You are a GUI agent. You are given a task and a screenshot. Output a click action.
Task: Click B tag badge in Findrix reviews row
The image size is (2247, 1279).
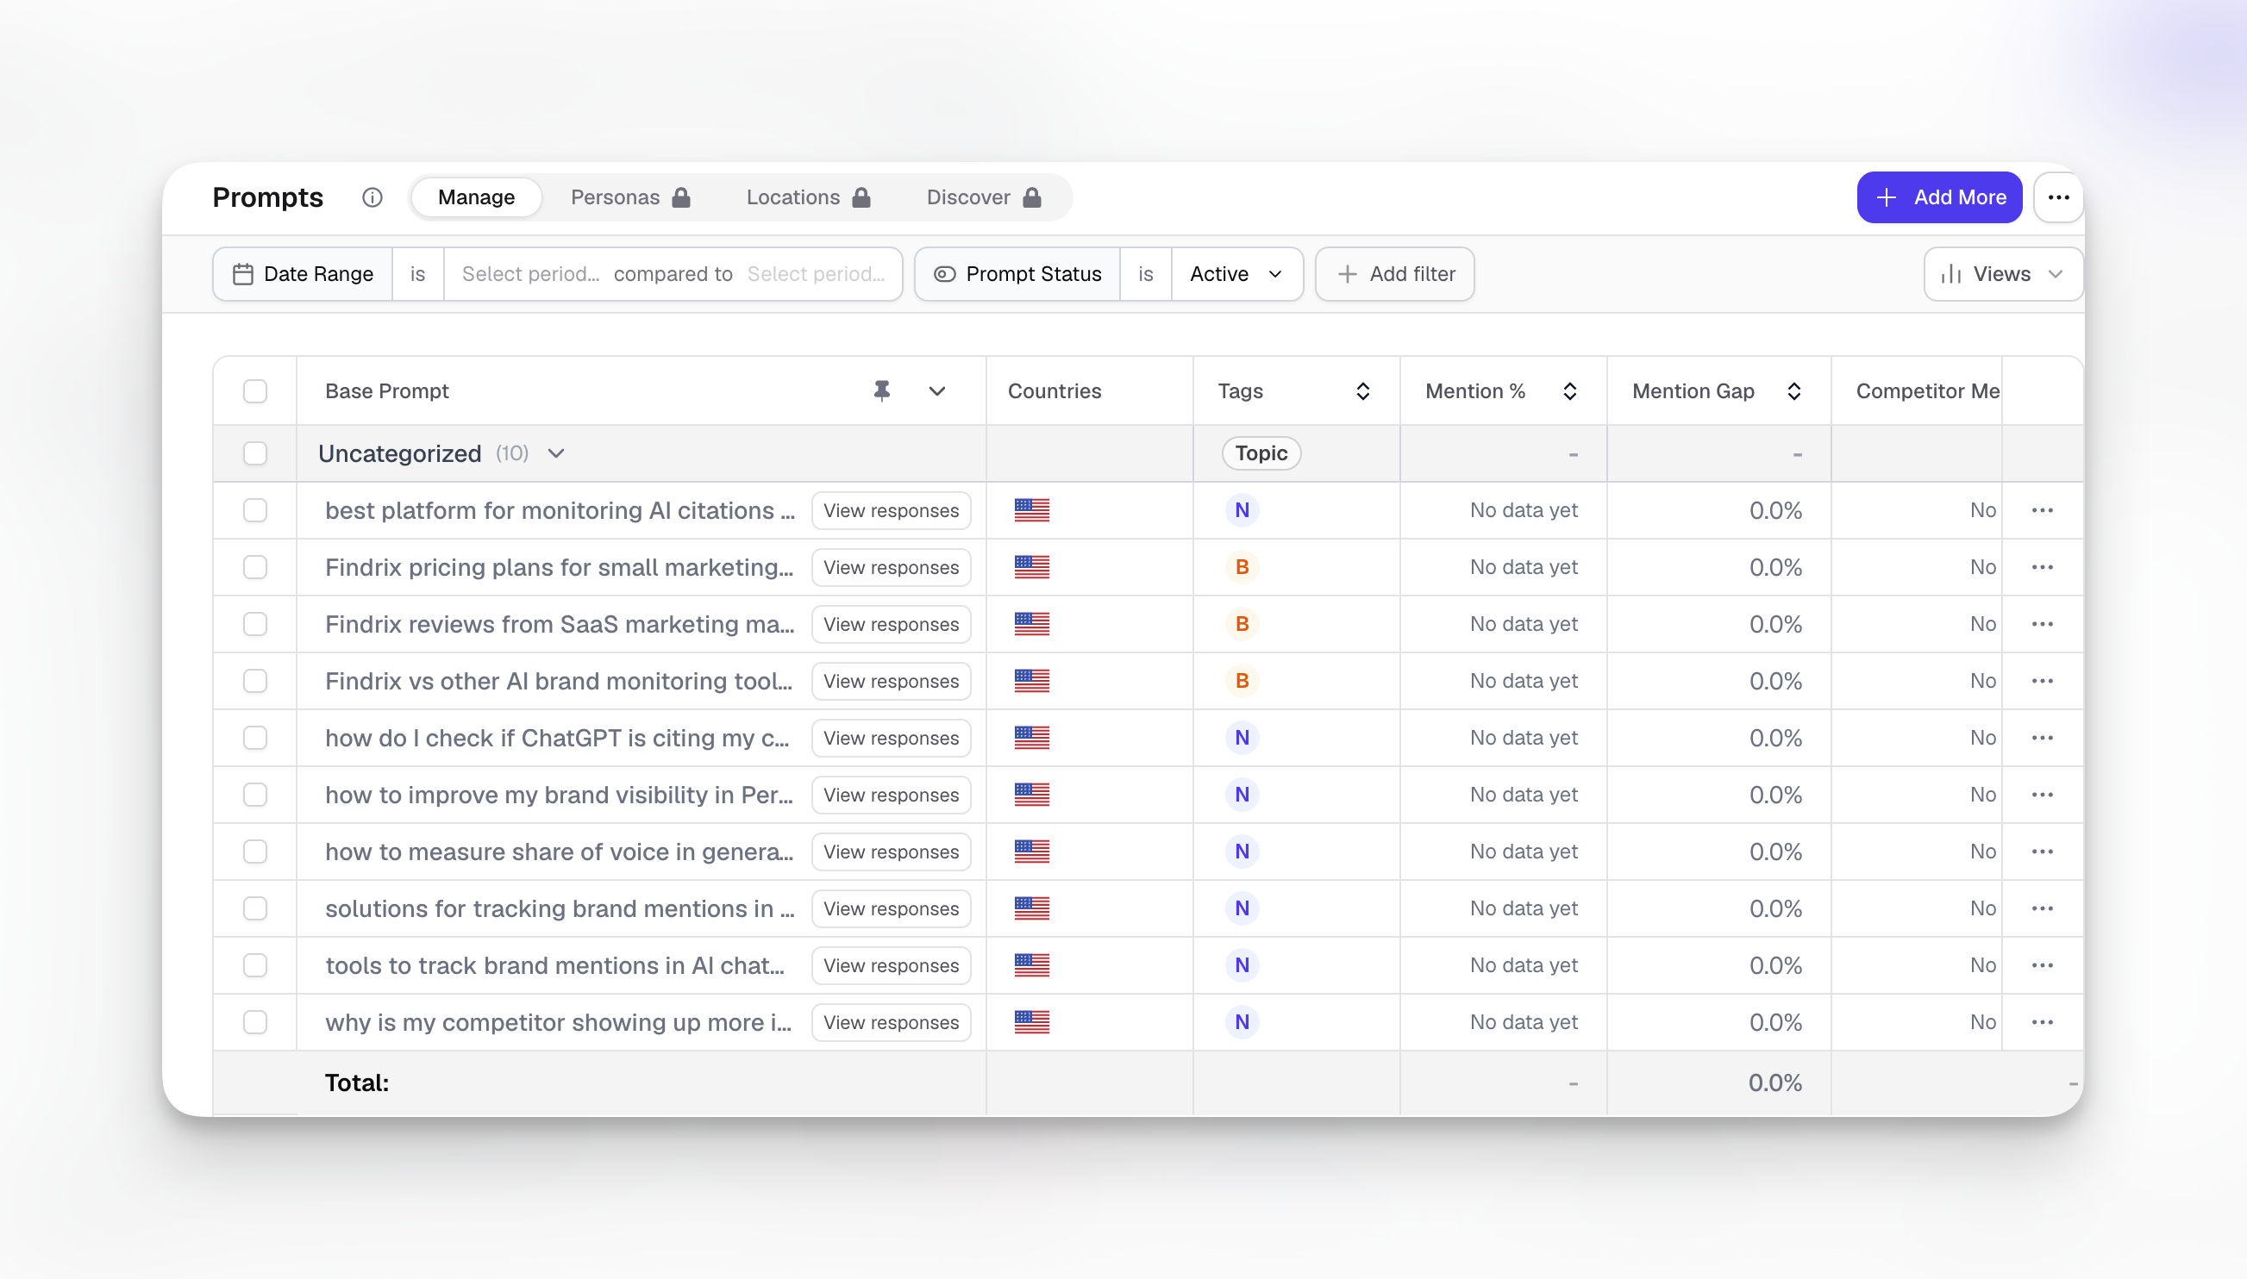coord(1242,625)
